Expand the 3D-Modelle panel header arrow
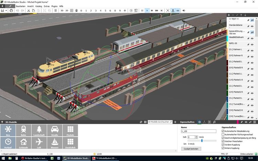The width and height of the screenshot is (258, 161). [x=2, y=122]
